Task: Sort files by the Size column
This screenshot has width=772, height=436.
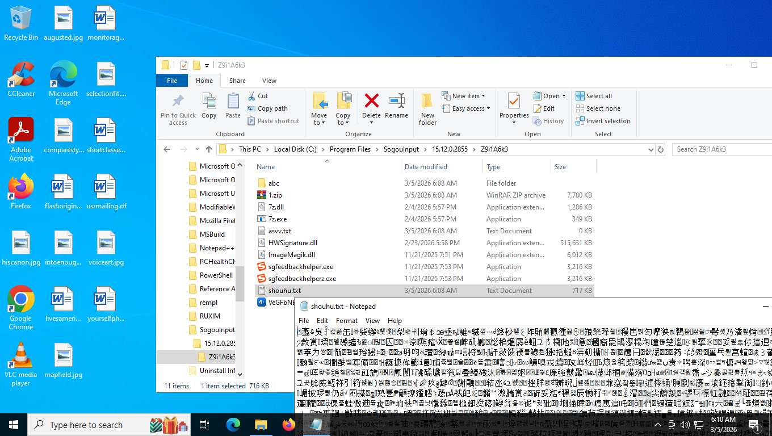Action: pyautogui.click(x=573, y=167)
